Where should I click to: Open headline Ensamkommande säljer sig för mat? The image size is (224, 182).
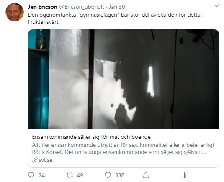(91, 137)
